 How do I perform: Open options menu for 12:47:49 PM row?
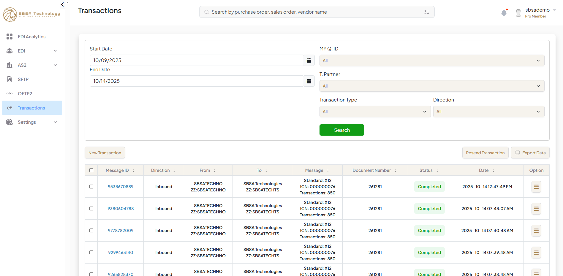536,187
